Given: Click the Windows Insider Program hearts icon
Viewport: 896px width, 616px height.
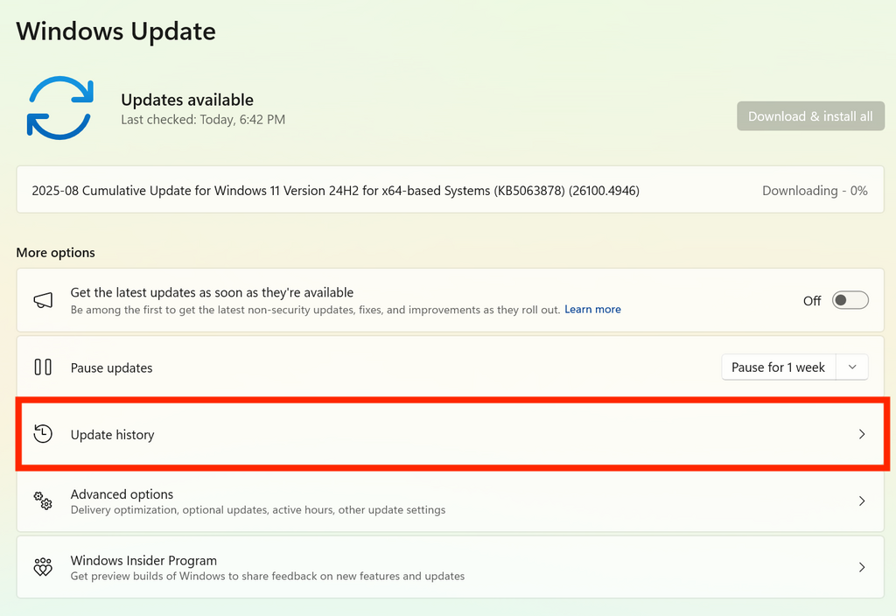Looking at the screenshot, I should 43,567.
